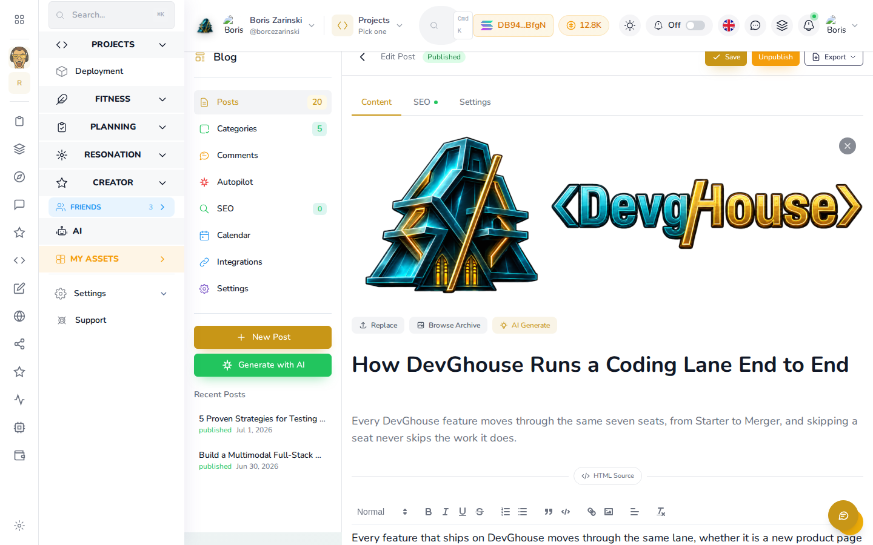
Task: Open the layers stack icon in header
Action: click(x=782, y=25)
